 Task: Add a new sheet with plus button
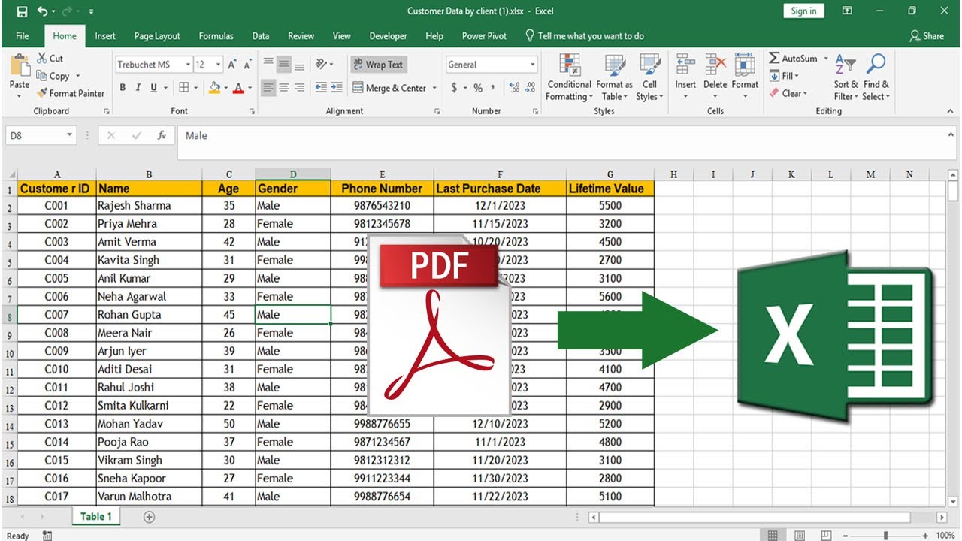(149, 517)
